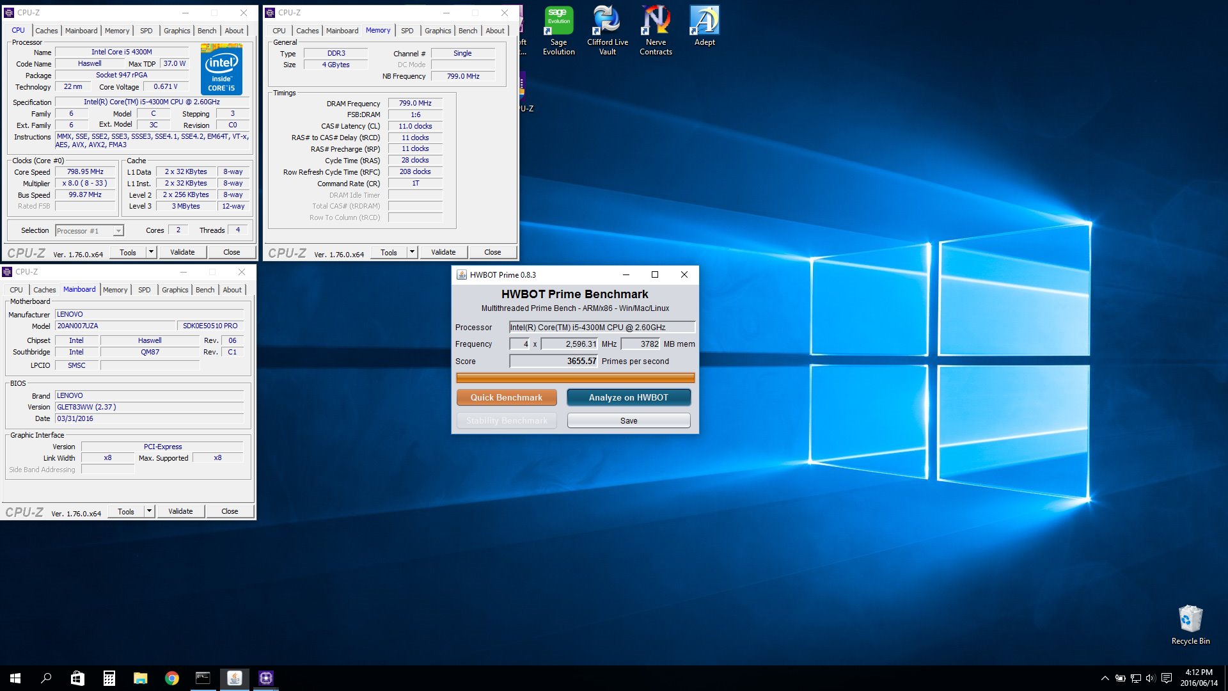Click Validate in the Mainboard window
Viewport: 1228px width, 691px height.
coord(180,511)
